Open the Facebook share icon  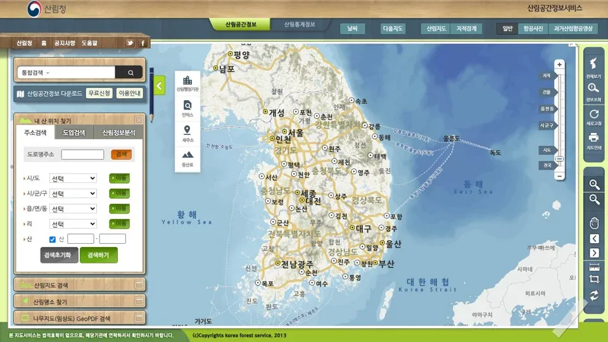tap(142, 43)
